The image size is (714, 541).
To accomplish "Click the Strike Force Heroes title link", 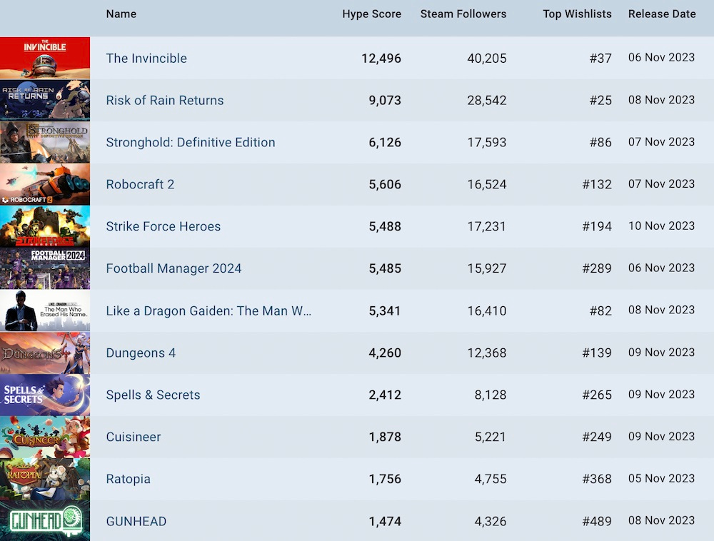I will tap(163, 226).
